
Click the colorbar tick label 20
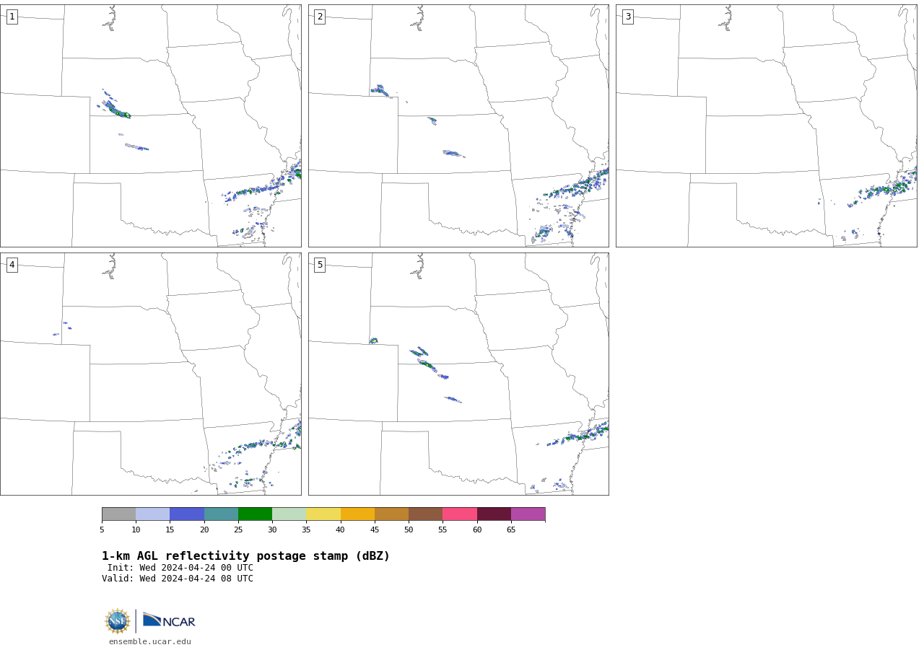(204, 530)
